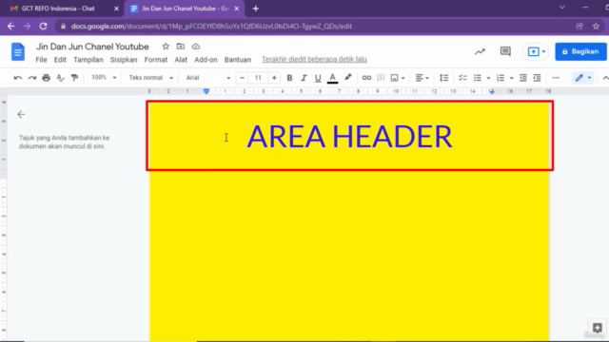Click the Undo icon in toolbar

tap(17, 78)
